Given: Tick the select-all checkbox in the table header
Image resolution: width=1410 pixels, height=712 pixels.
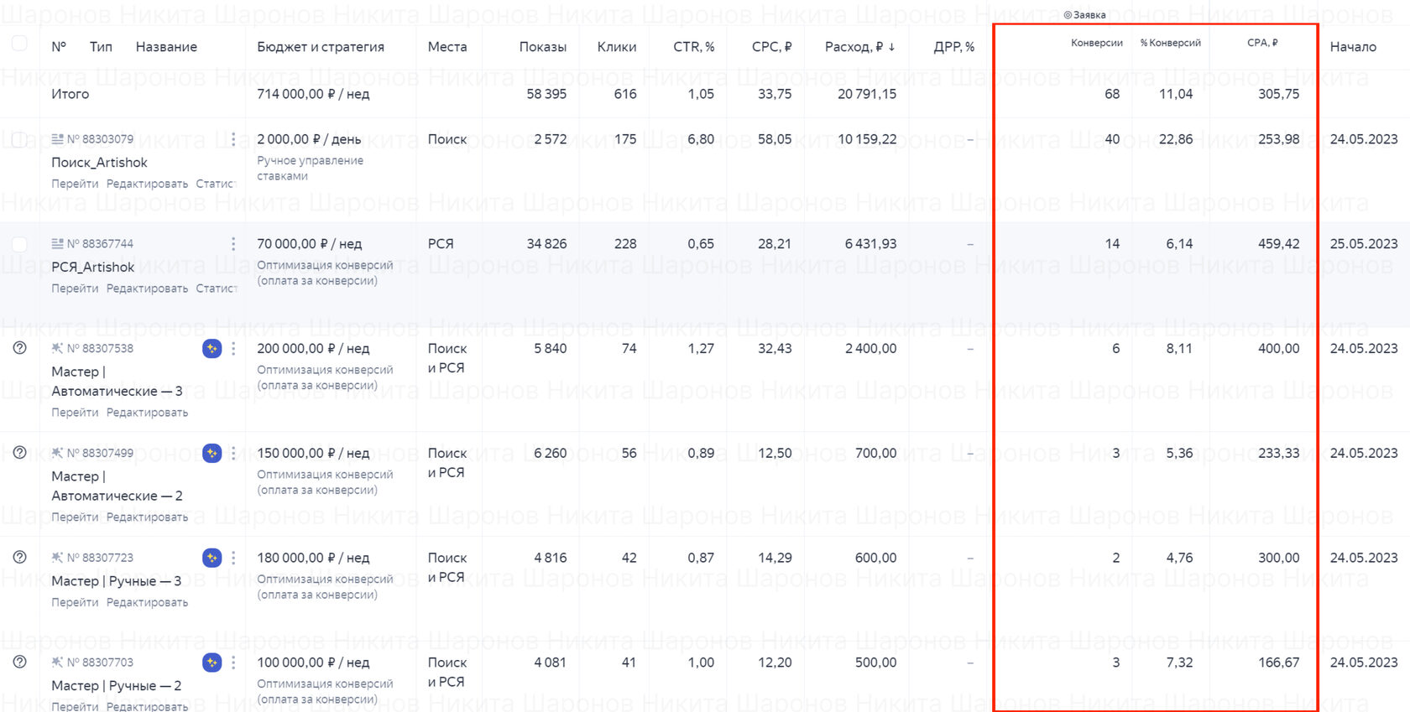Looking at the screenshot, I should pos(19,44).
